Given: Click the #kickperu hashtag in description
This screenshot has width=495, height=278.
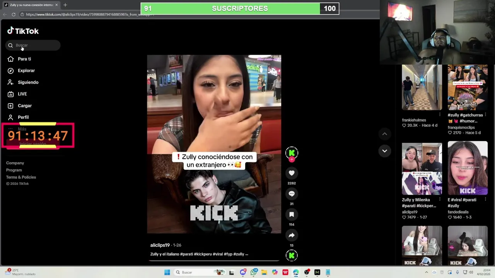Looking at the screenshot, I should (x=202, y=254).
